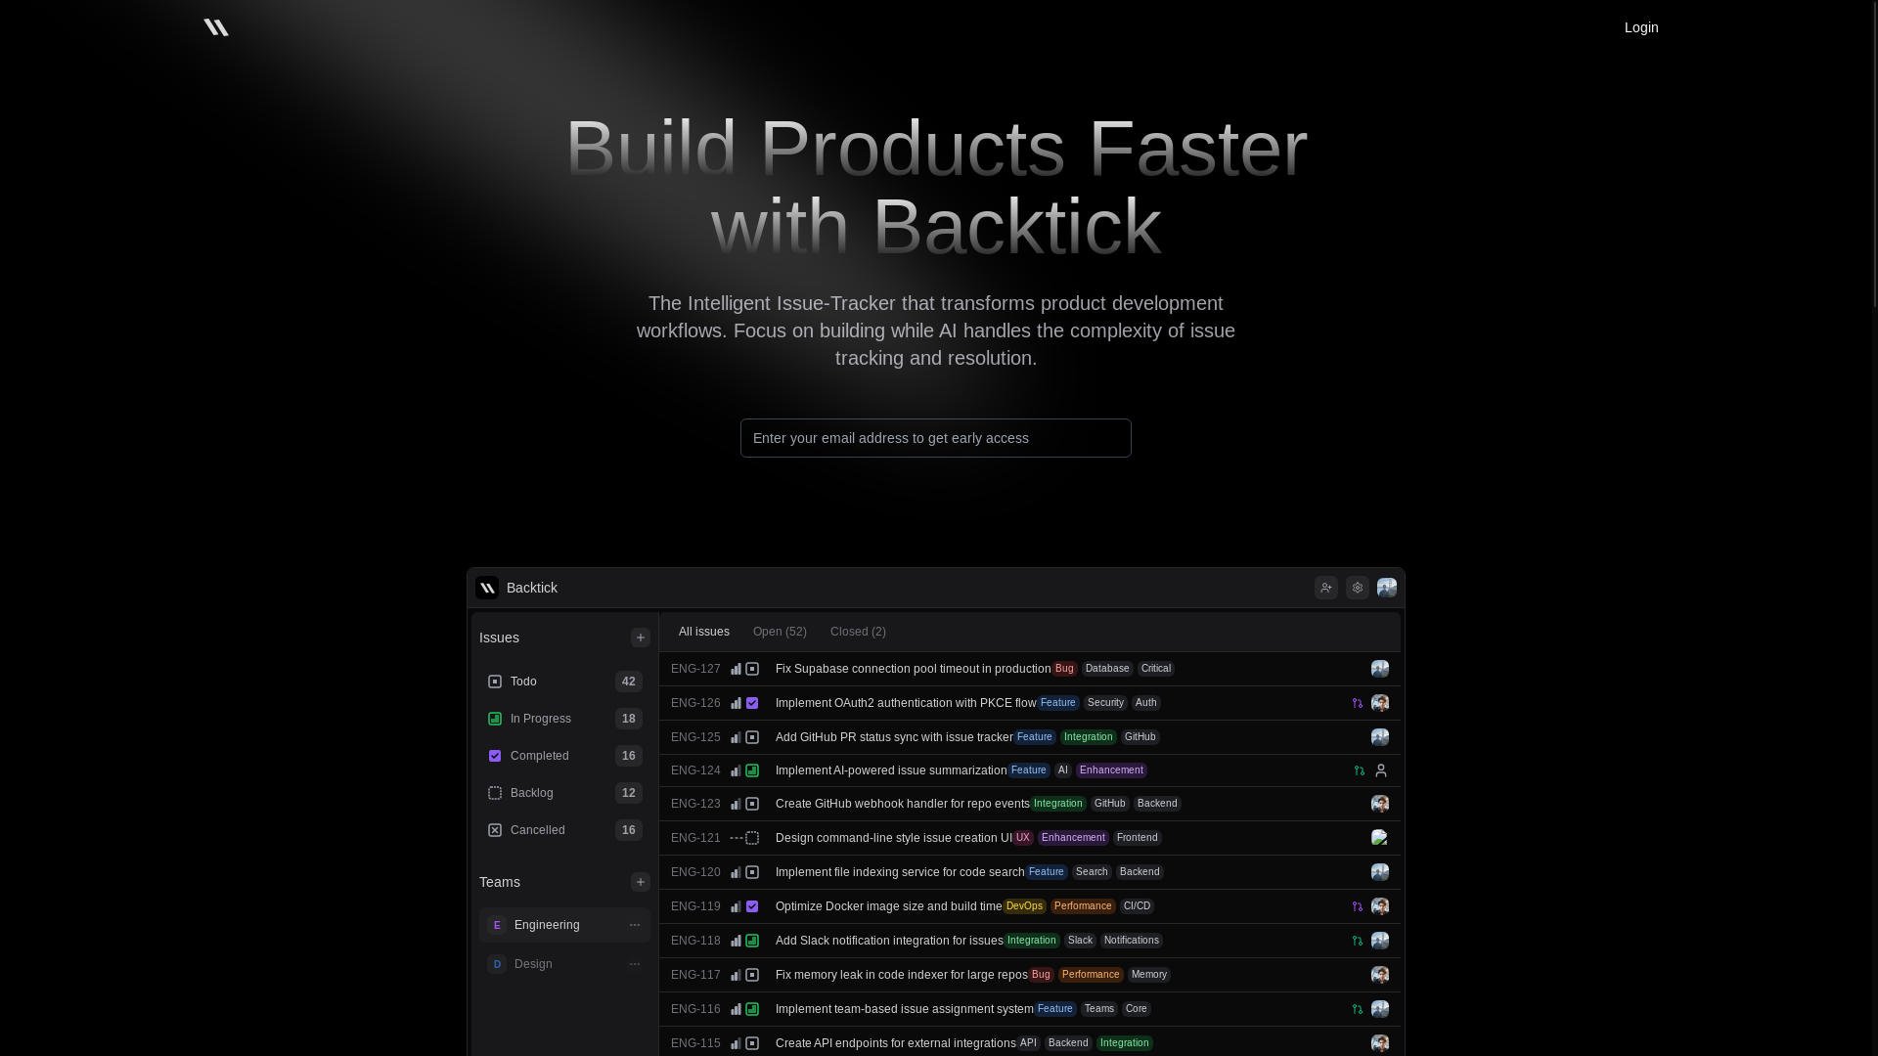Image resolution: width=1878 pixels, height=1056 pixels.
Task: Switch to the All issues tab
Action: (x=704, y=632)
